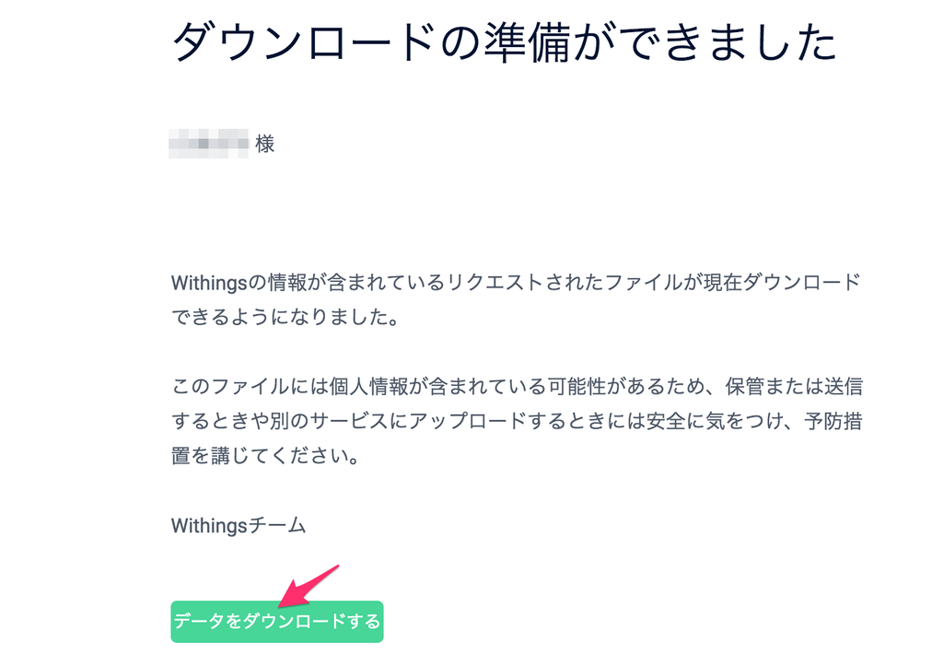Click the phrase 保管または送信

point(794,386)
